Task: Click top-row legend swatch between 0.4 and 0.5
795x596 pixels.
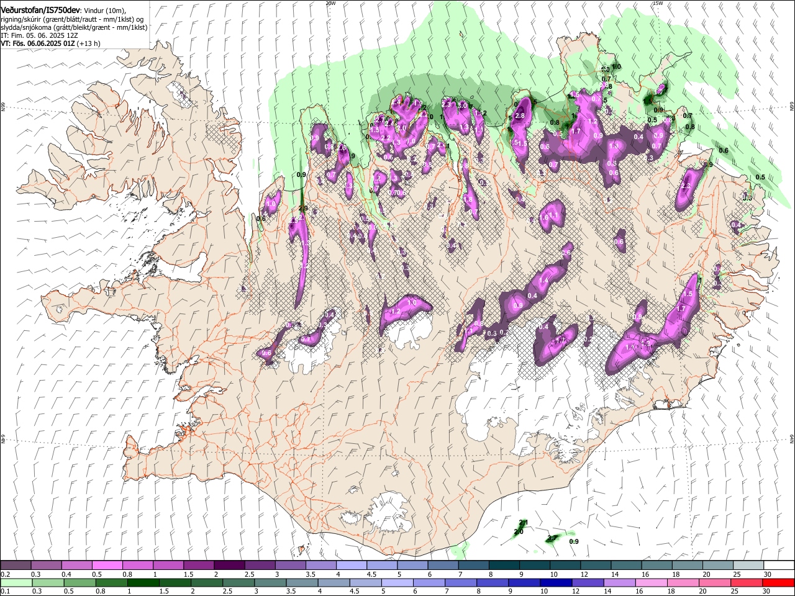Action: click(76, 566)
